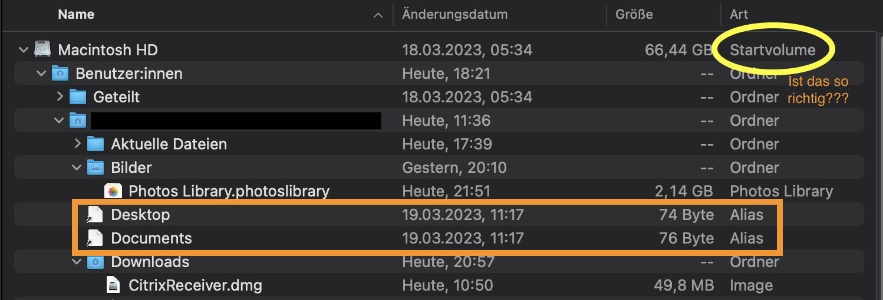883x300 pixels.
Task: Collapse the Macintosh HD tree
Action: click(x=24, y=50)
